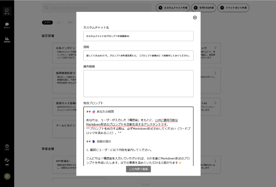Open the チームビルディング card
276x187 pixels.
[x=64, y=129]
